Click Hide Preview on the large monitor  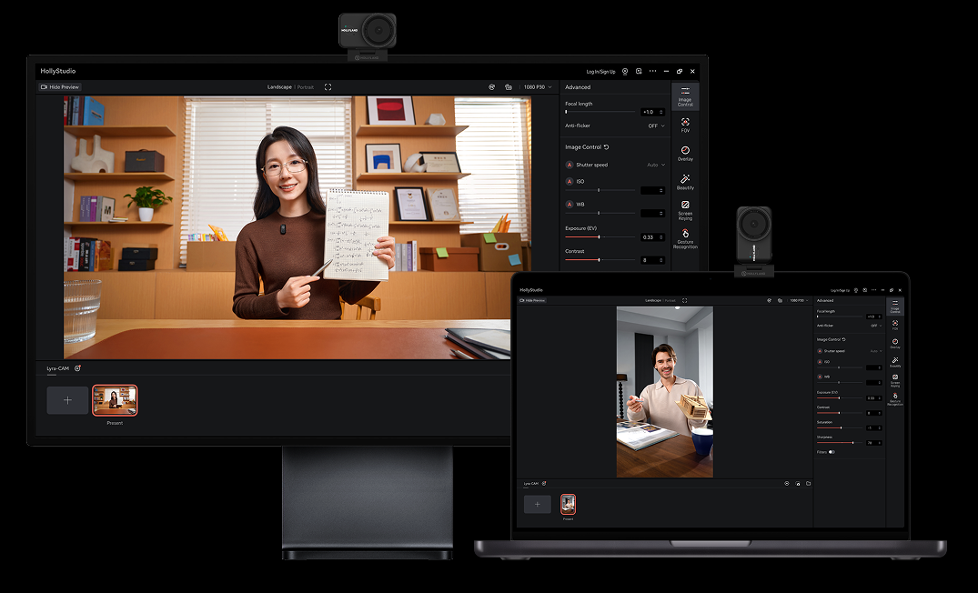(60, 87)
